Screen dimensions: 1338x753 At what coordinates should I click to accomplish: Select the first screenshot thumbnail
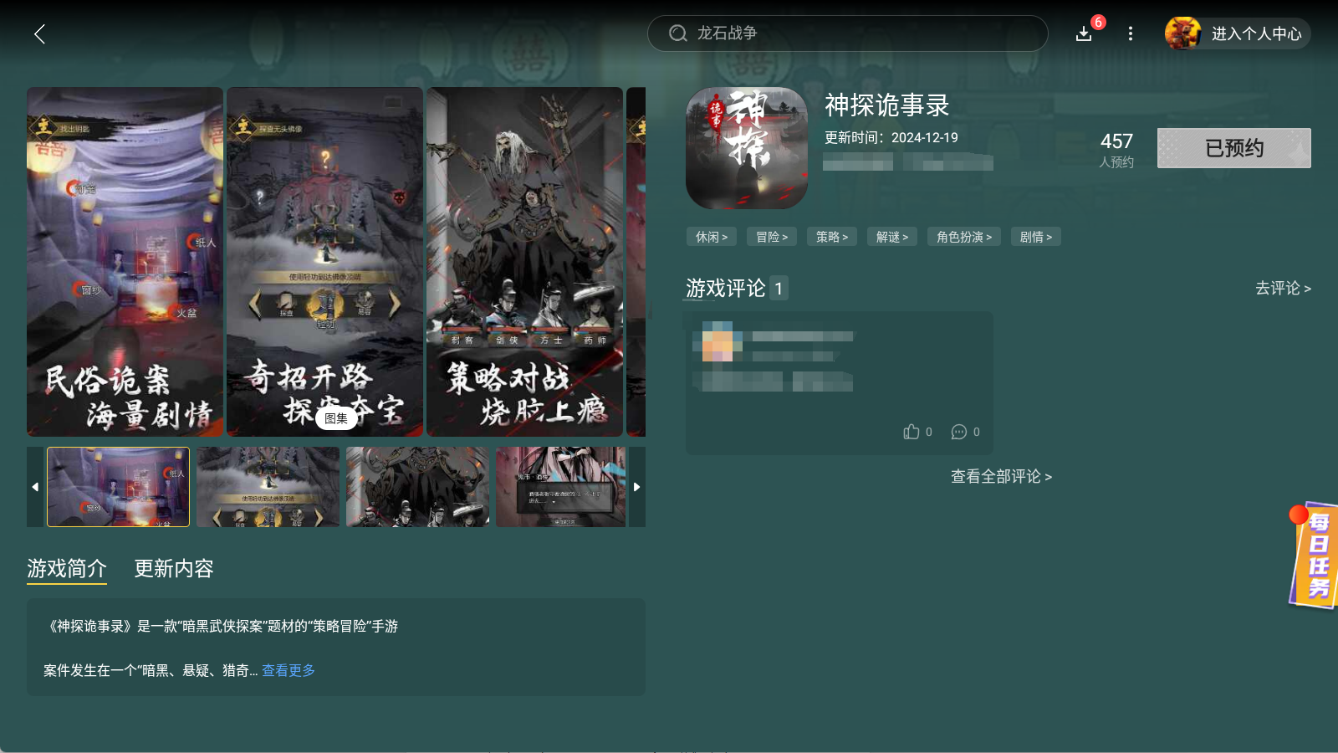(117, 486)
